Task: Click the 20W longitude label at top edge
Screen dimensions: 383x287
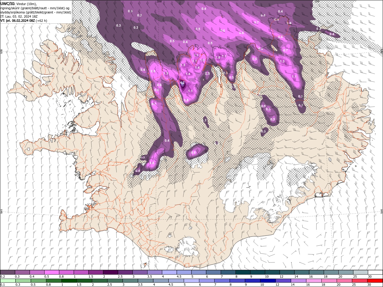Action: [159, 1]
